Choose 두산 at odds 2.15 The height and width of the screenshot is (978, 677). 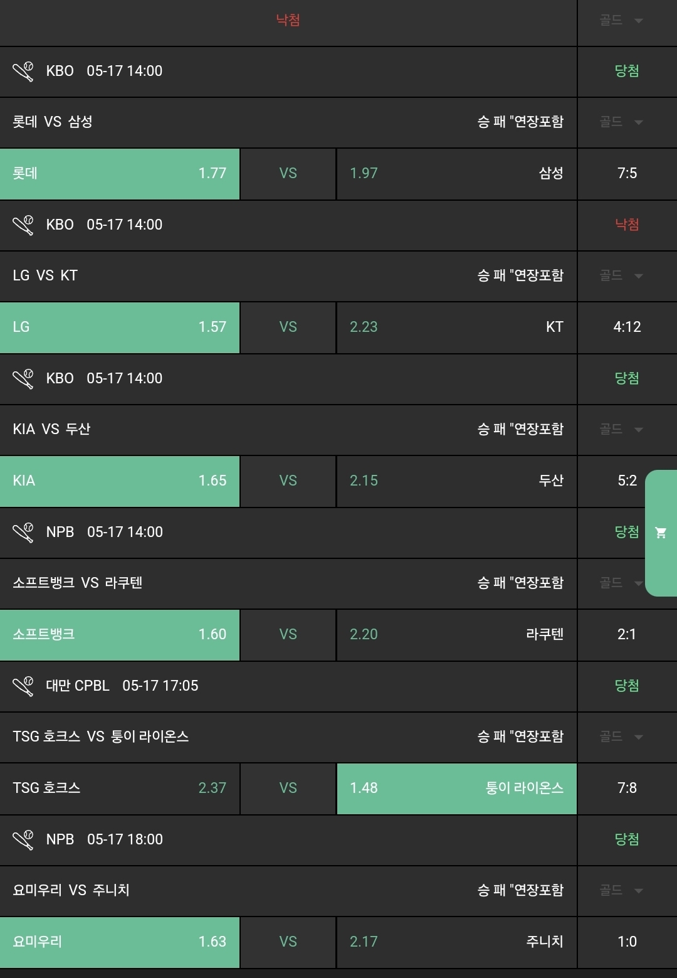456,481
